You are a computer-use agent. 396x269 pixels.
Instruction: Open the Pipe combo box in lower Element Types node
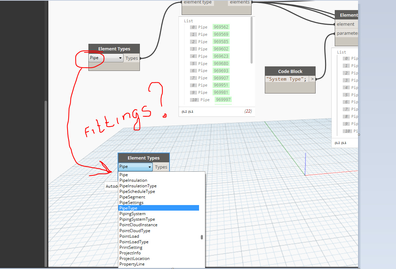(x=135, y=167)
